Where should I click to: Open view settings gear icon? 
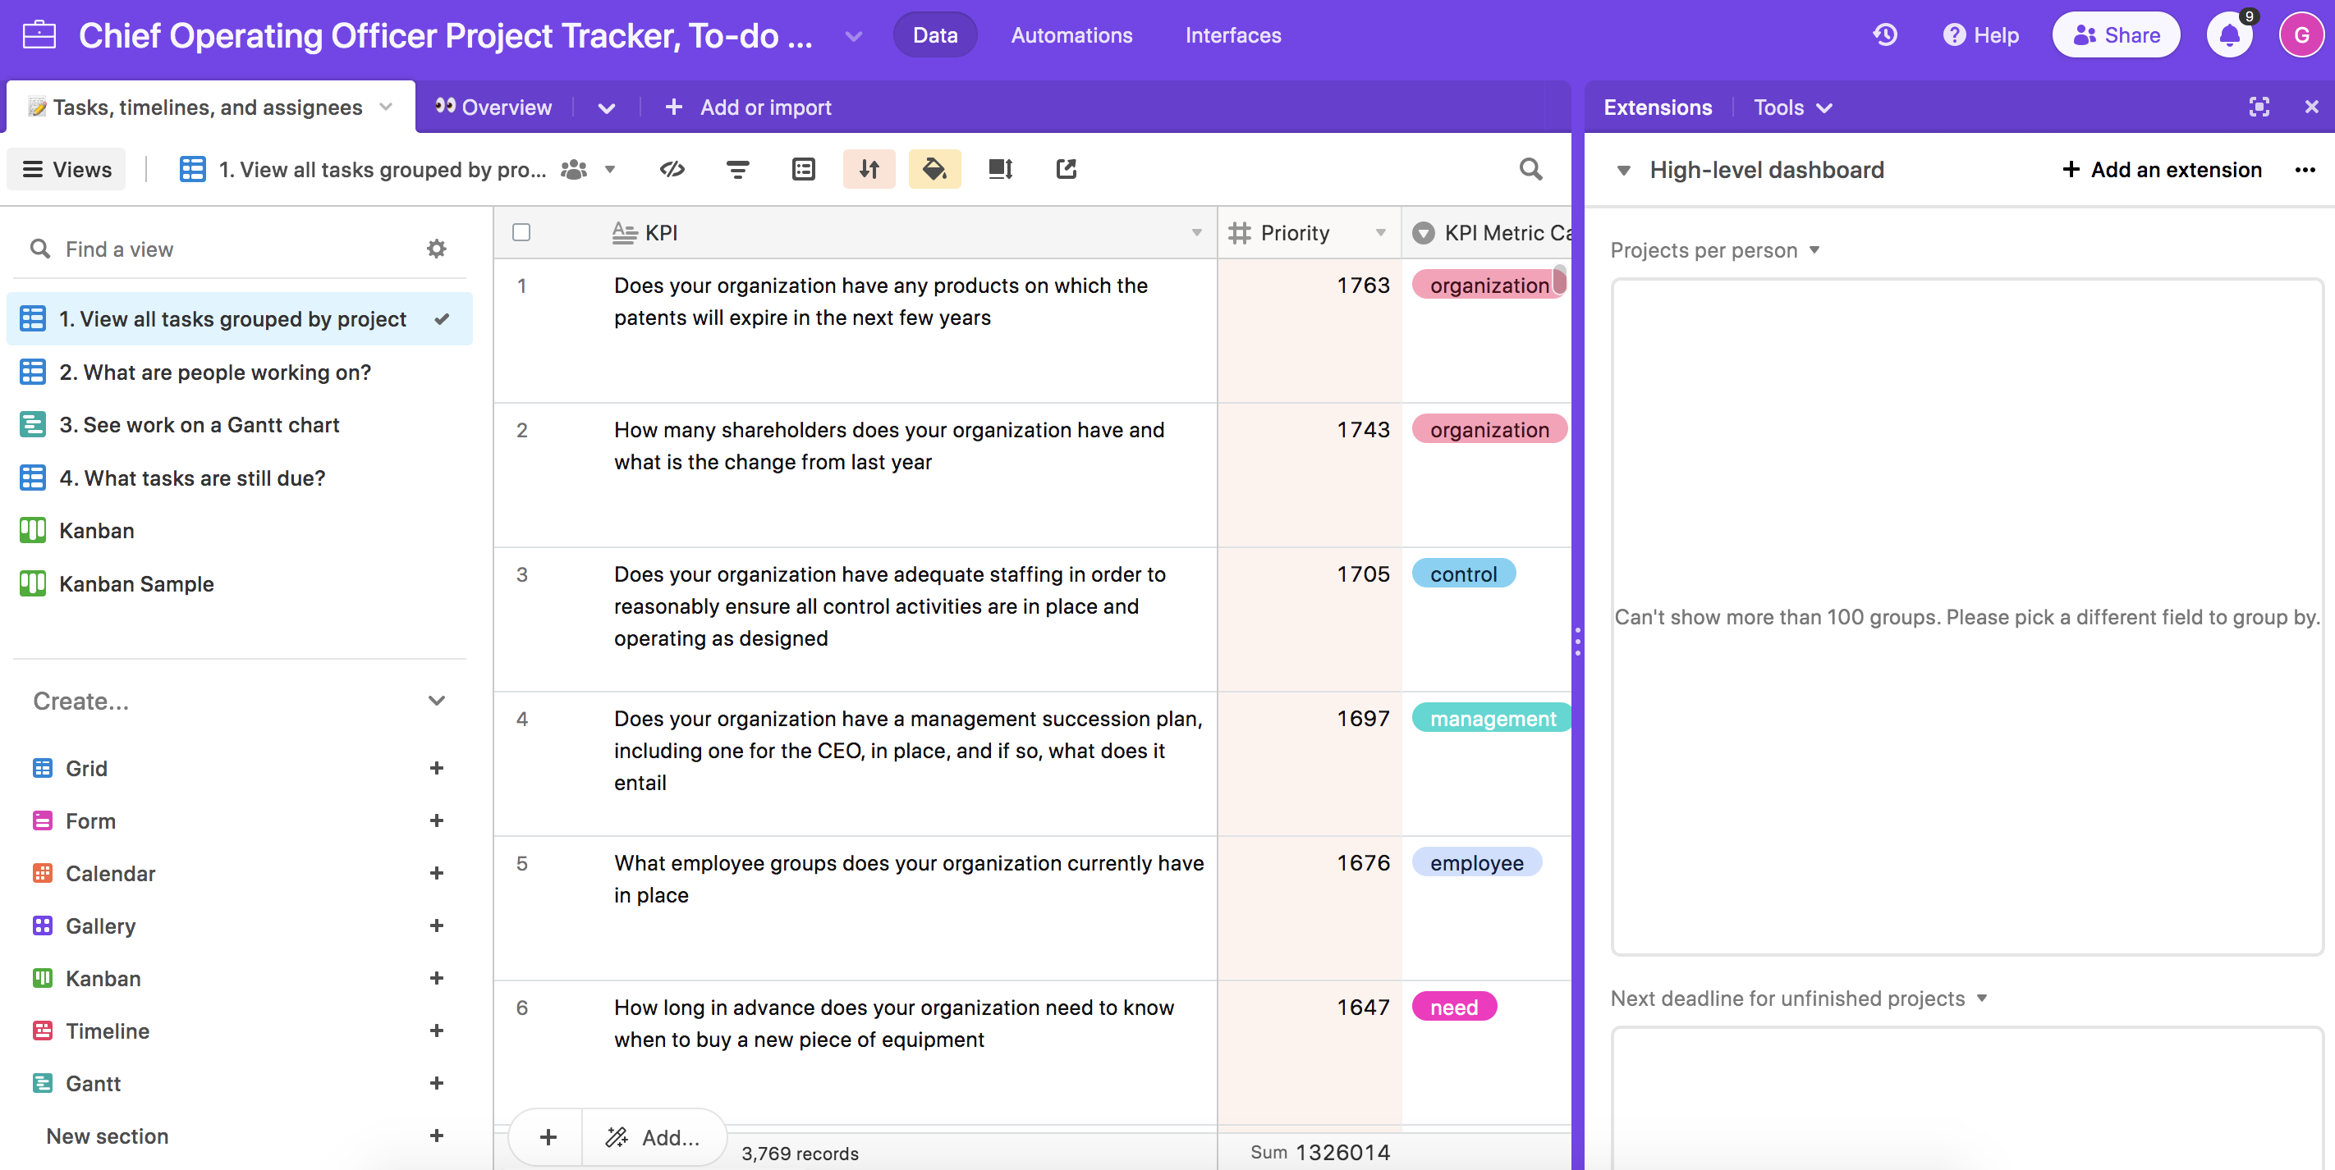[x=437, y=249]
